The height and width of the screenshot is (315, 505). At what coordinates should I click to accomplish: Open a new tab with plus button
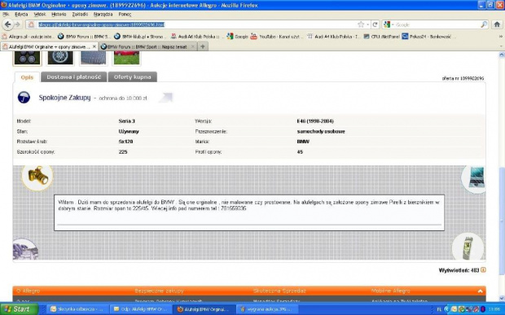click(203, 46)
